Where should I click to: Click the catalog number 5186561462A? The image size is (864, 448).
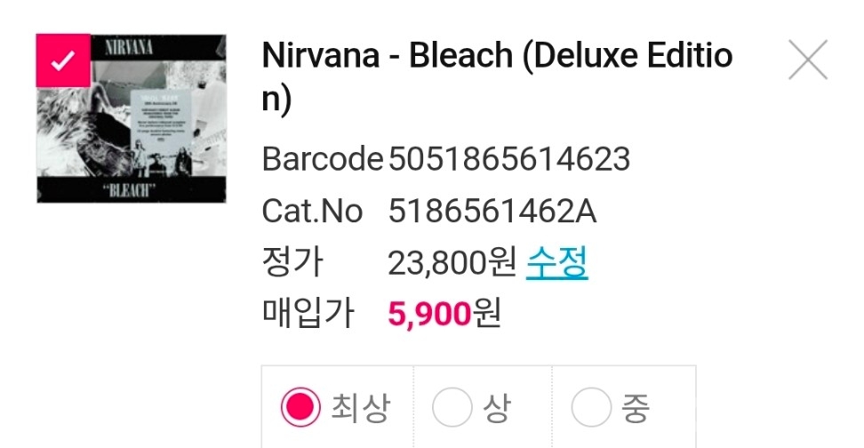[x=492, y=212]
